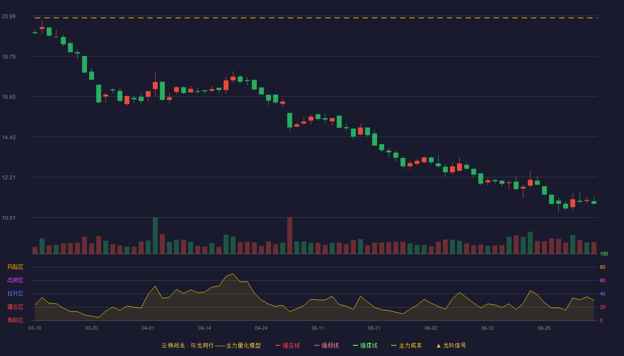The image size is (624, 356).
Task: Click the red dash icon beside 强压线
Action: coord(278,345)
